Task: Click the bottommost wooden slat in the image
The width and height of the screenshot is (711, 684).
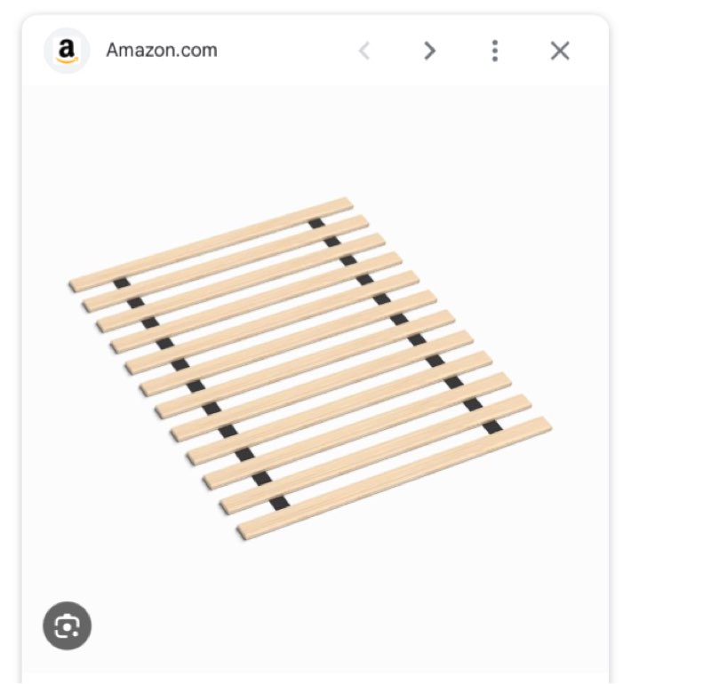Action: (x=395, y=478)
